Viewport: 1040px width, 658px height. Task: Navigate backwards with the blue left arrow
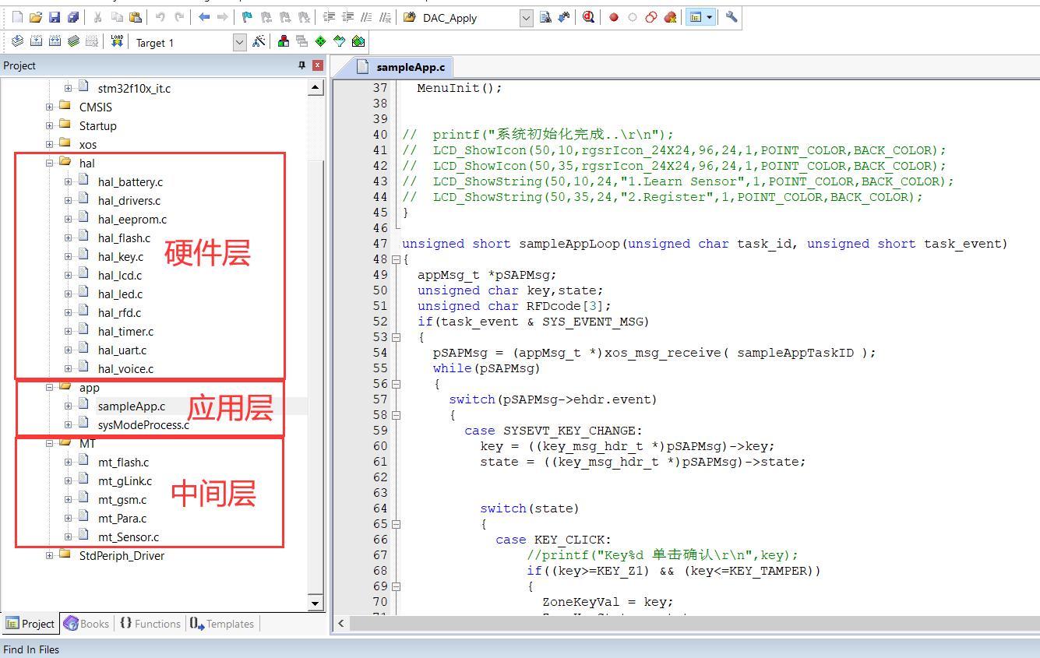(204, 17)
